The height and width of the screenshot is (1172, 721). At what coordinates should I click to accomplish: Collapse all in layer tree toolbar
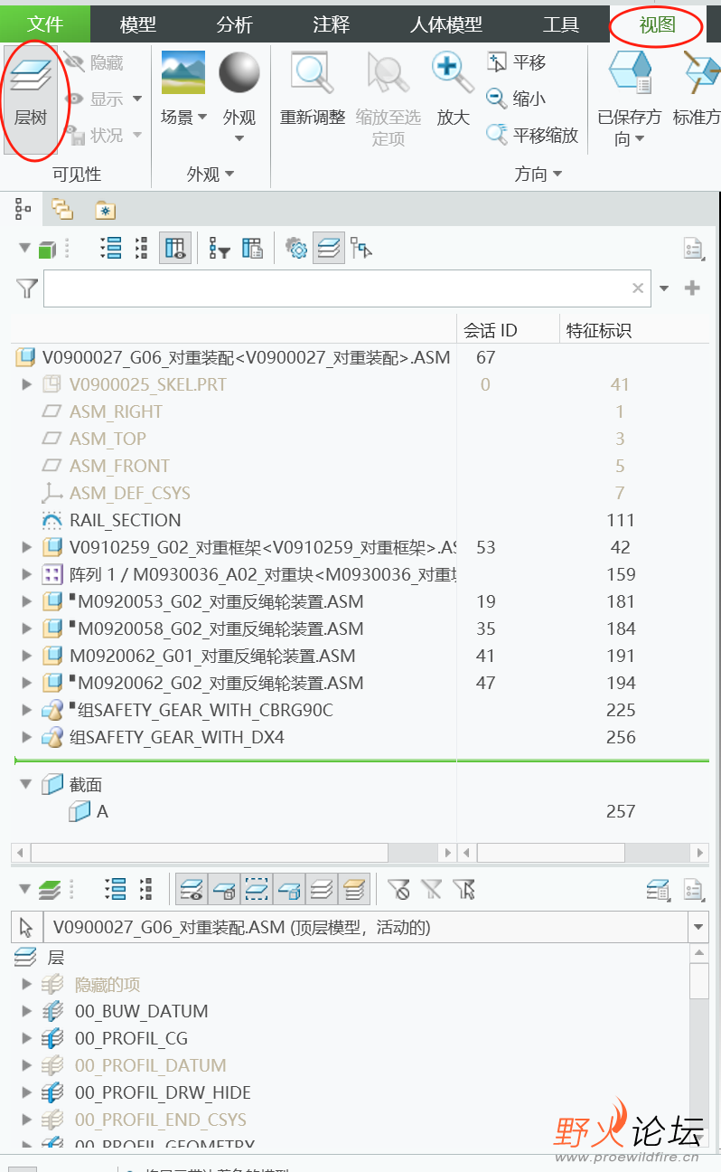[145, 890]
